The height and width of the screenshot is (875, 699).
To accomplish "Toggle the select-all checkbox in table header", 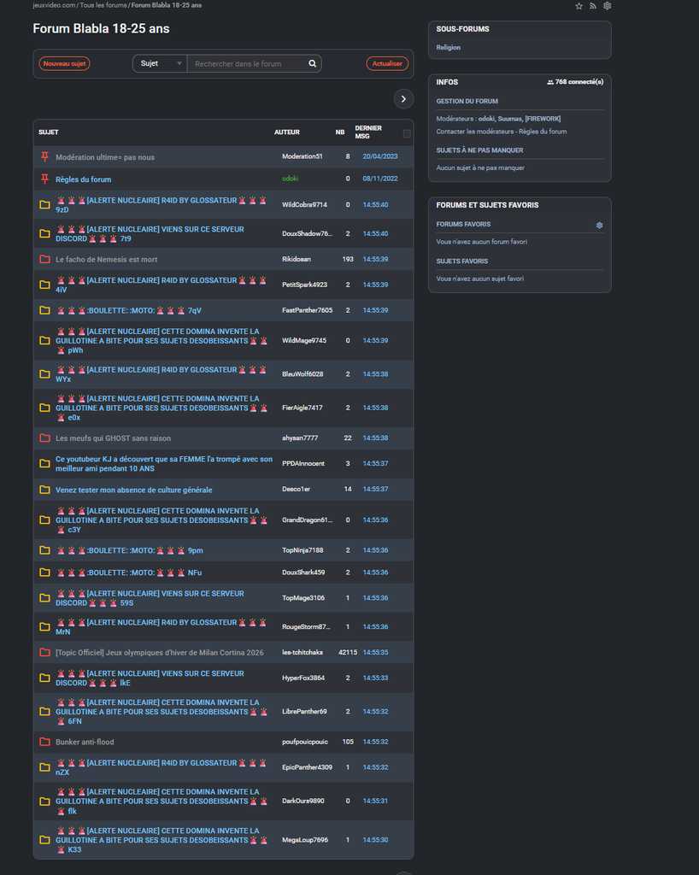I will click(x=407, y=133).
